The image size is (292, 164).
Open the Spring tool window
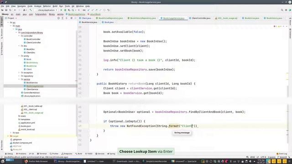[x=111, y=154]
